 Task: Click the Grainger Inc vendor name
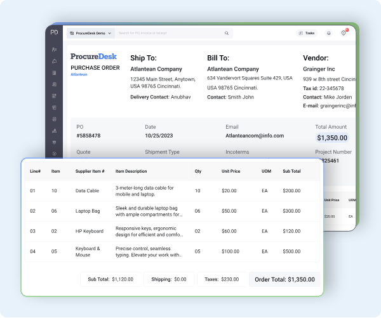(319, 69)
